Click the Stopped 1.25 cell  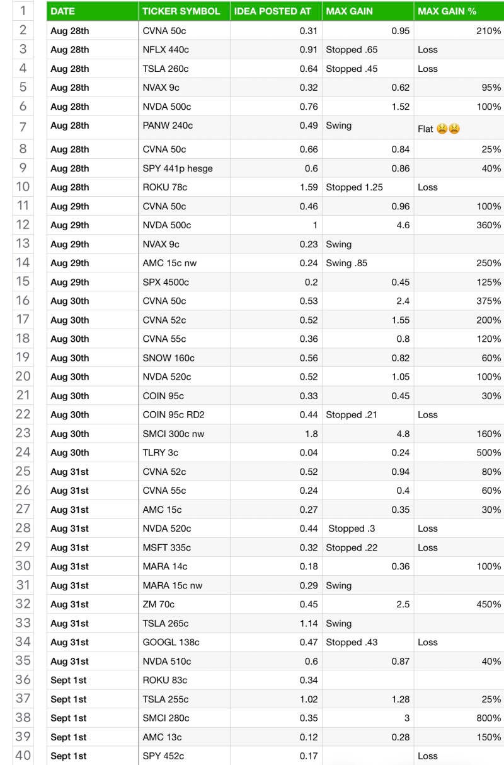click(367, 187)
